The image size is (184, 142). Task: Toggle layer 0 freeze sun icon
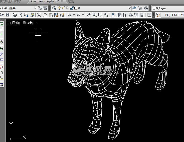tap(63, 8)
